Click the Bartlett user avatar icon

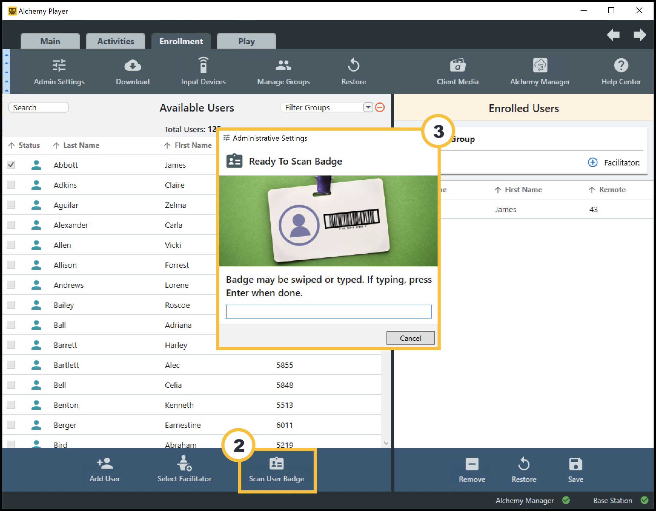pyautogui.click(x=36, y=365)
